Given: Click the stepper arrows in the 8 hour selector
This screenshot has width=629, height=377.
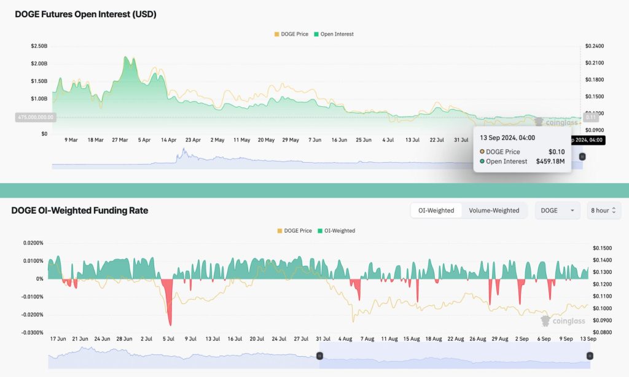Looking at the screenshot, I should [613, 211].
